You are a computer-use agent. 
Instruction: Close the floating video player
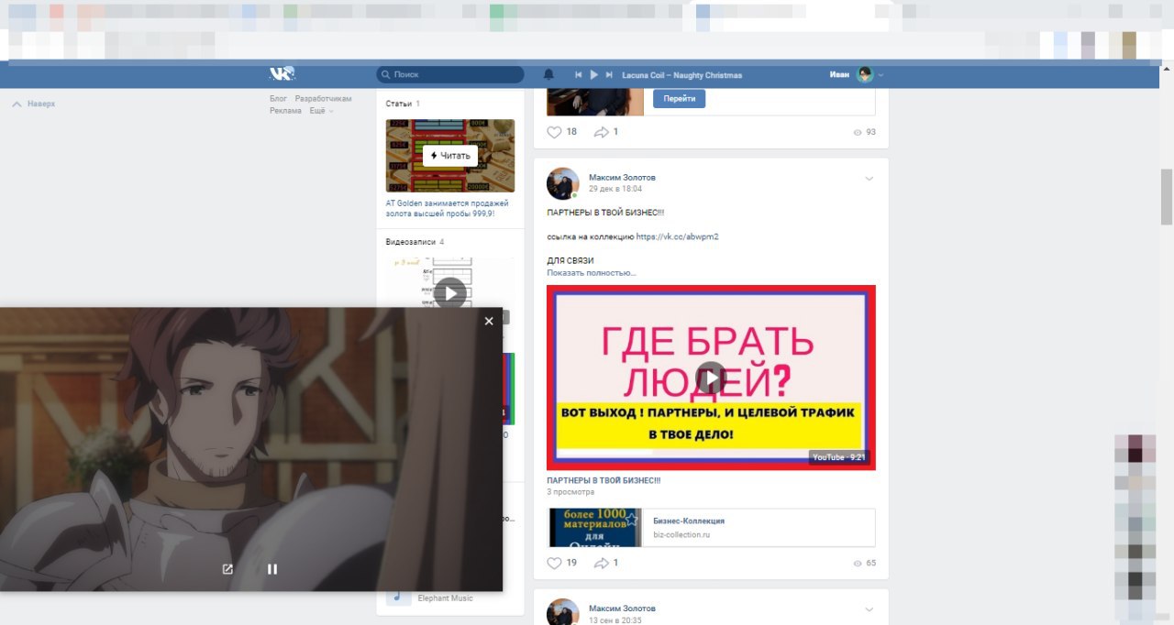click(489, 321)
